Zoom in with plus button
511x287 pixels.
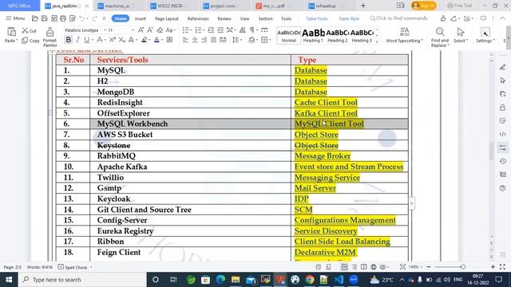click(493, 267)
